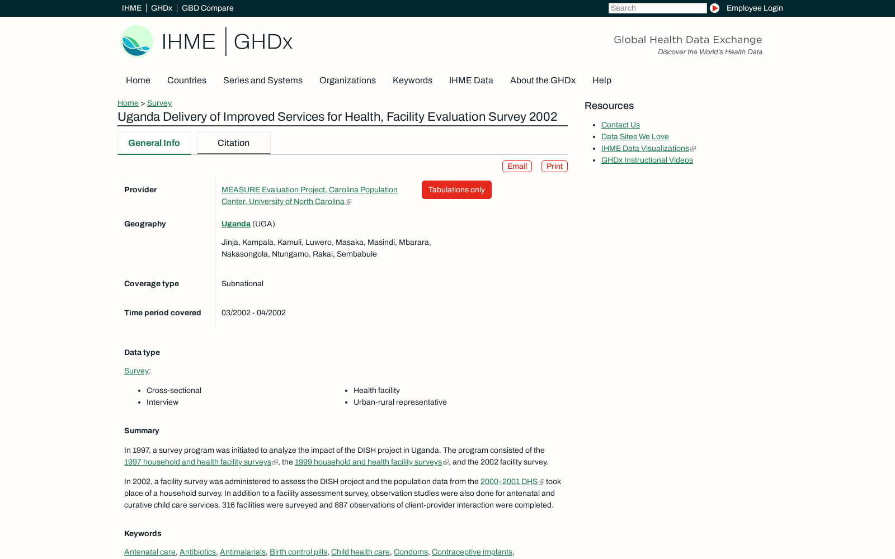The image size is (895, 559).
Task: Select the time period text 03/2002 - 04/2002
Action: 253,312
